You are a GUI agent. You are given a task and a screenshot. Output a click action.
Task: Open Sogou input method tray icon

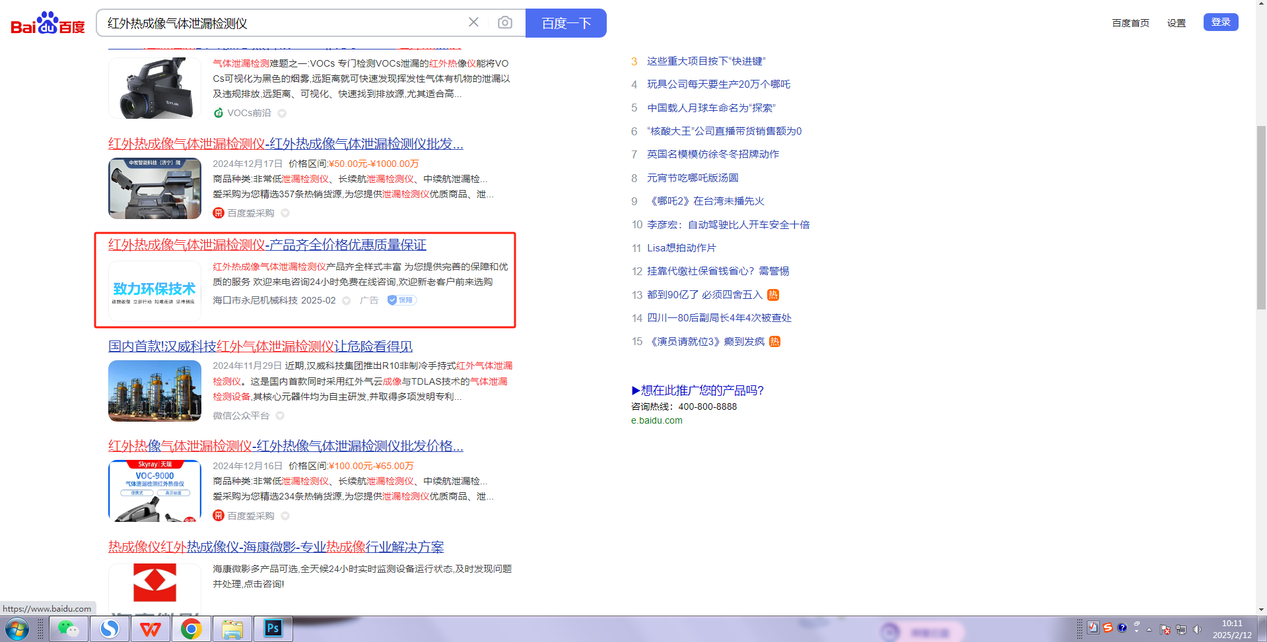click(1108, 627)
